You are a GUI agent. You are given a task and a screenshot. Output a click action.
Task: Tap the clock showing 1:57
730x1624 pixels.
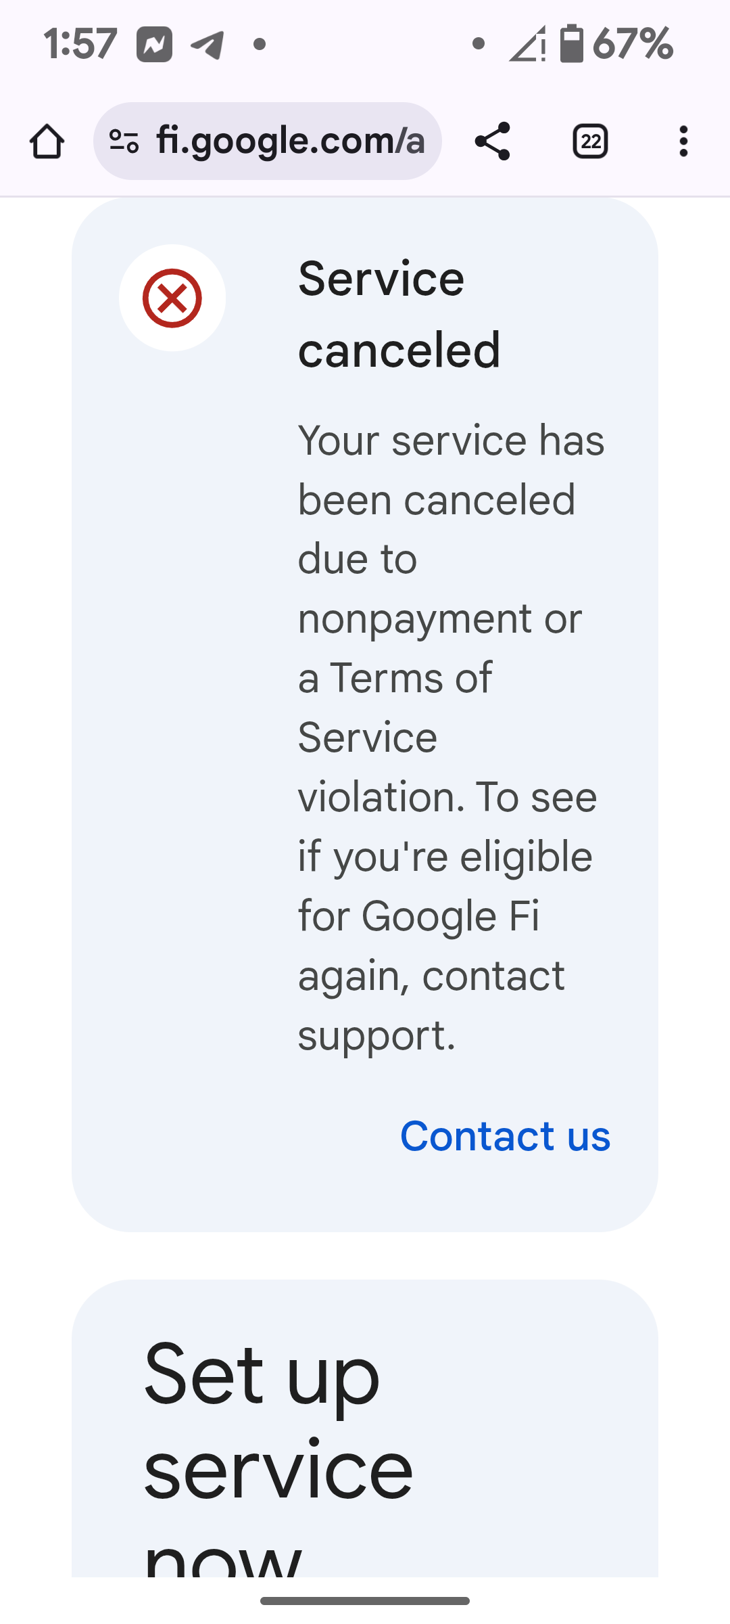(x=80, y=45)
